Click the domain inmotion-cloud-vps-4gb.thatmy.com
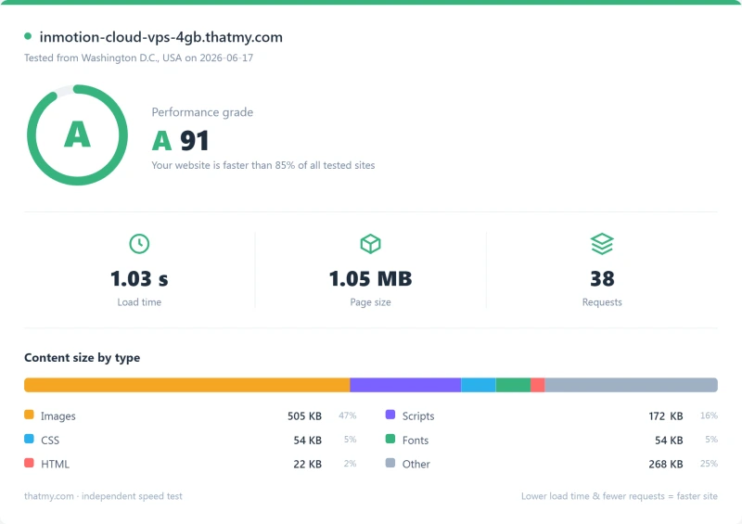 click(160, 37)
